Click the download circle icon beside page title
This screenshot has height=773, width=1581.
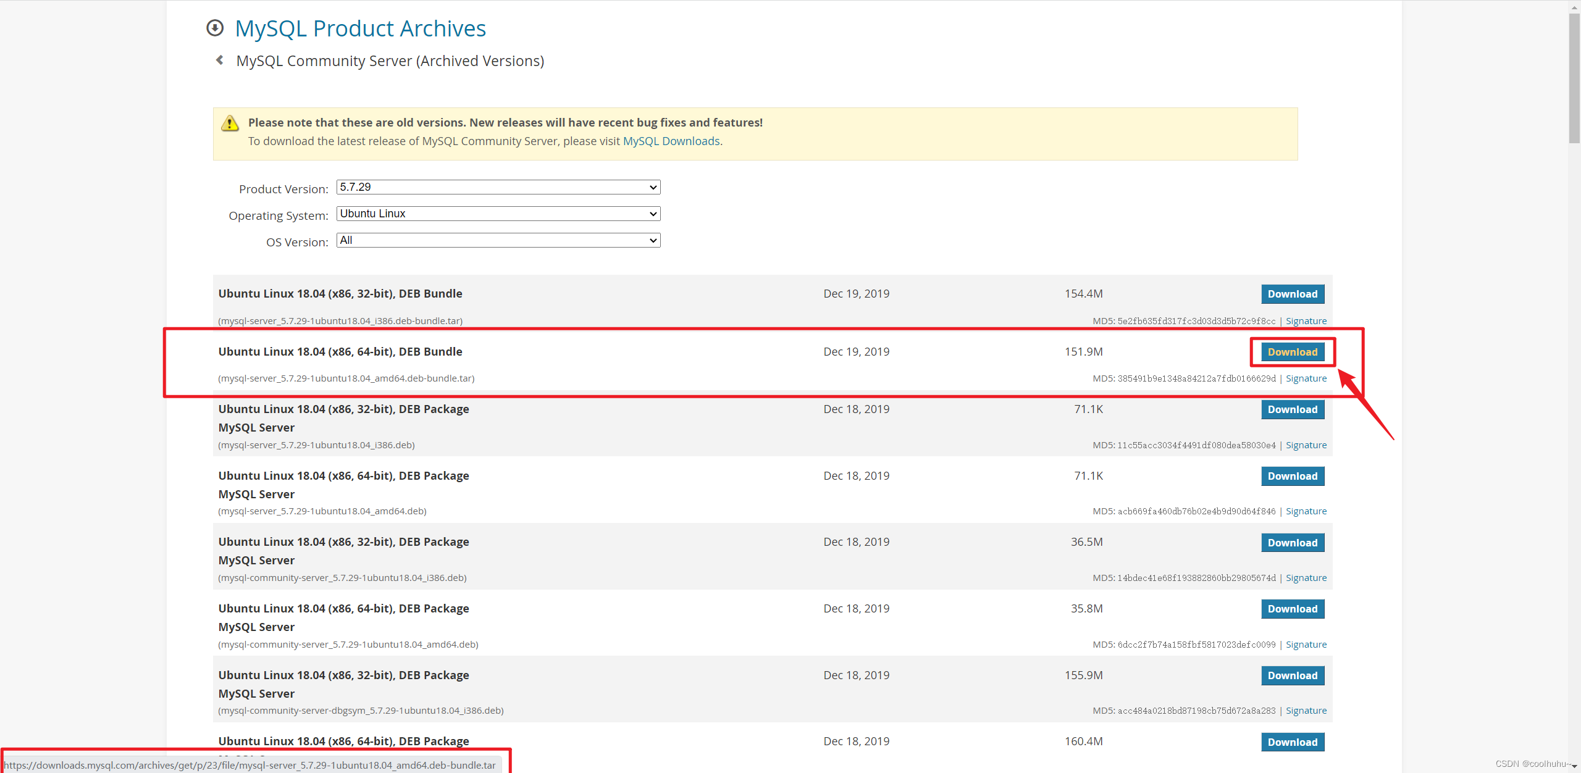pyautogui.click(x=215, y=28)
